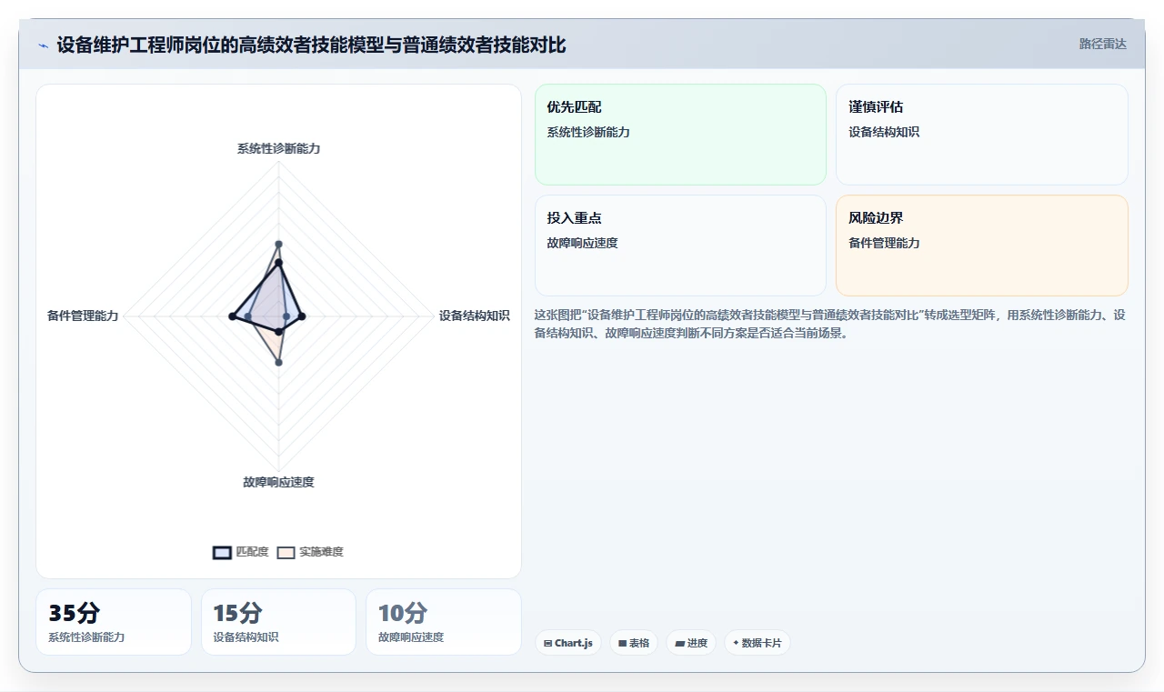Toggle the 匹配度 legend series
The image size is (1164, 692).
(x=241, y=552)
